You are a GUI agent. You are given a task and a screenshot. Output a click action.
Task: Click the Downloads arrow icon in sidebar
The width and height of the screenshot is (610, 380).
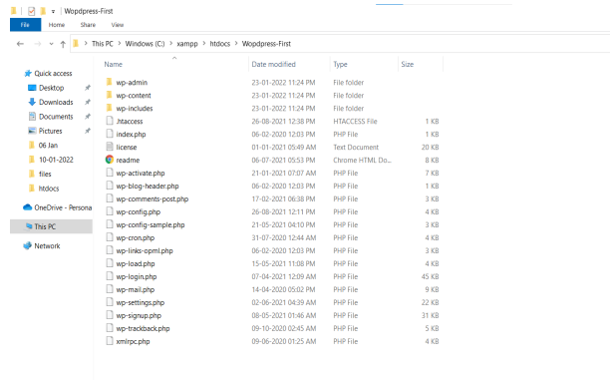[x=32, y=102]
